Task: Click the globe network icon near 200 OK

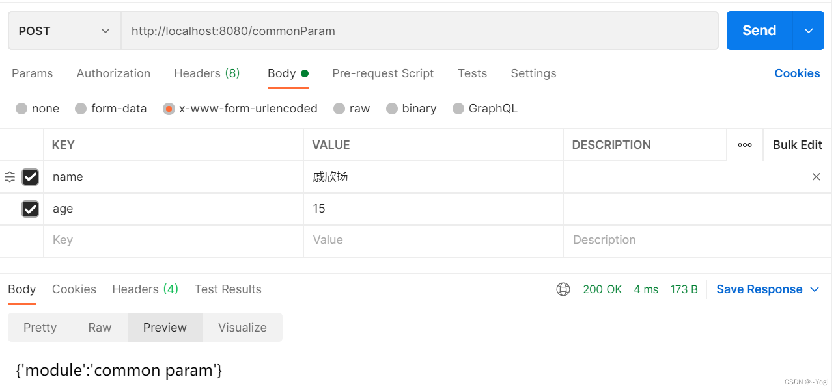Action: (x=563, y=289)
